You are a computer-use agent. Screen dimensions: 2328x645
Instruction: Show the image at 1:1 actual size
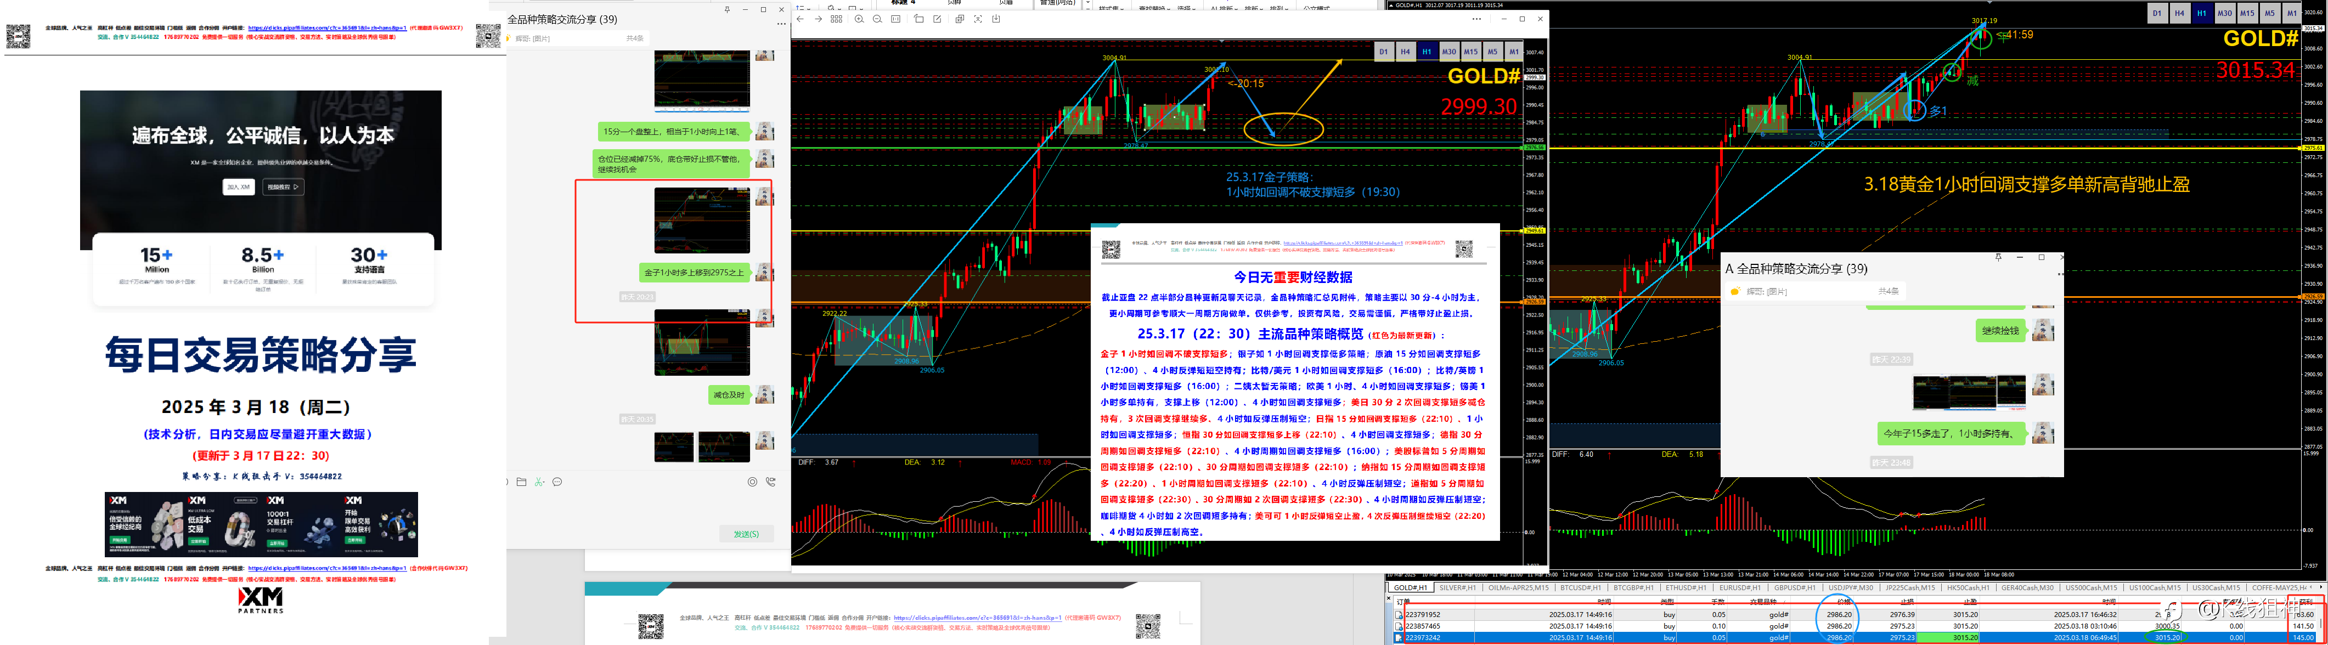tap(895, 19)
